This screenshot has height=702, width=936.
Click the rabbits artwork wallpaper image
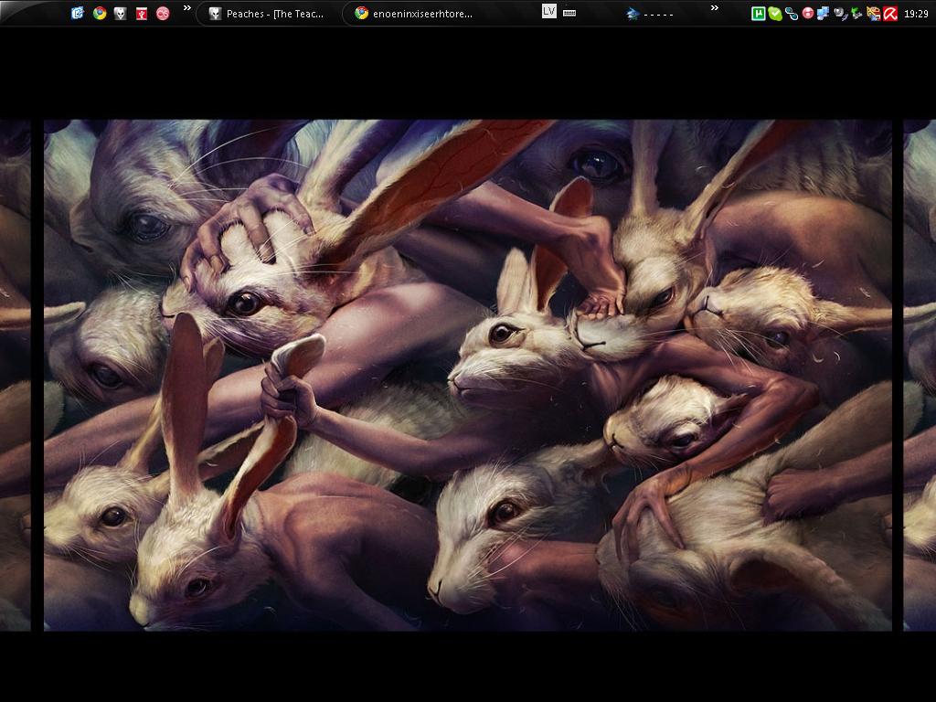coord(468,375)
